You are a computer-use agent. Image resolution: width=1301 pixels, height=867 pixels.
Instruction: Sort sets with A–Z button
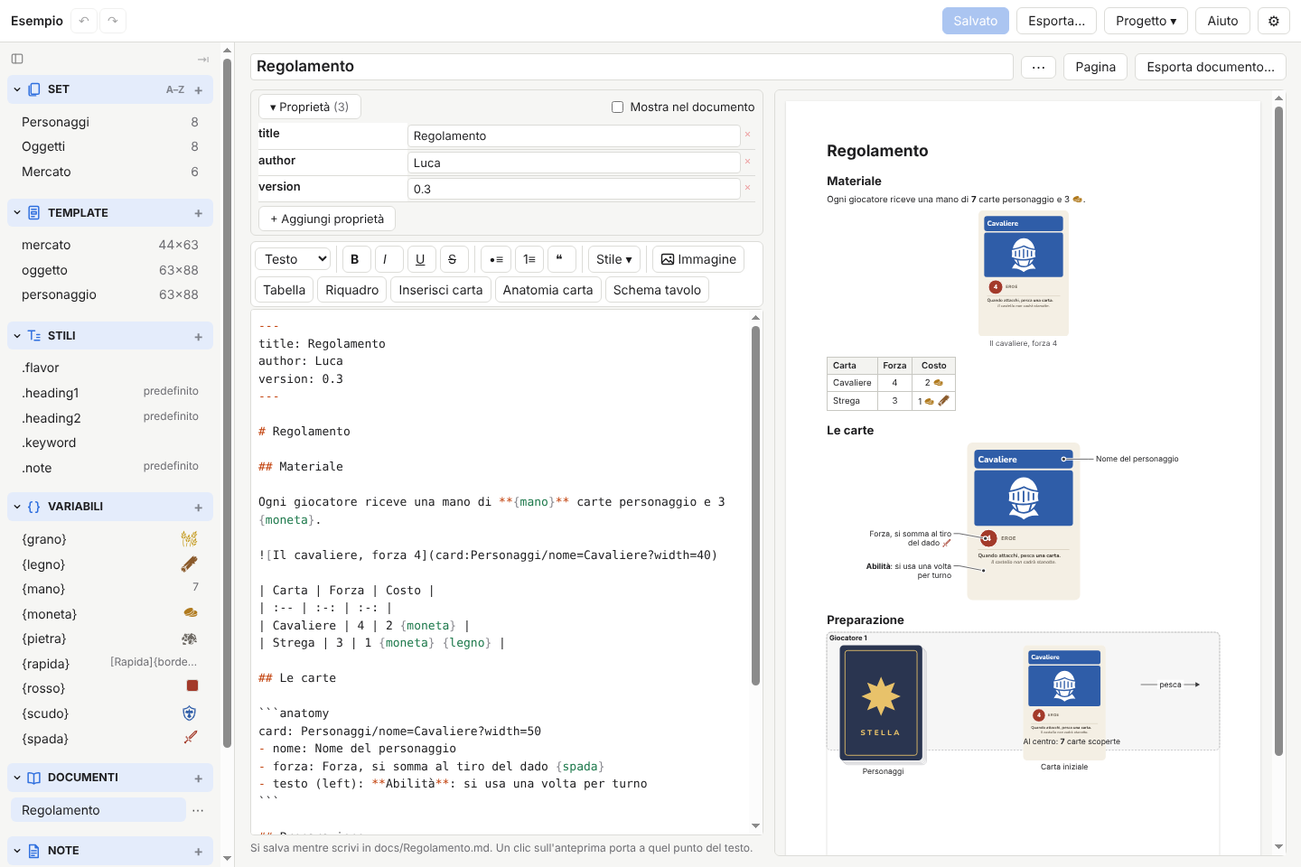tap(175, 90)
